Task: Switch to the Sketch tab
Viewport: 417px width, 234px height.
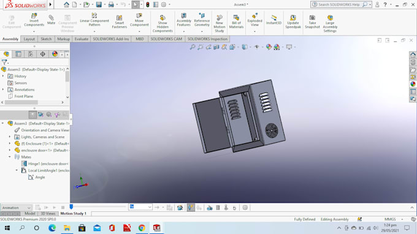Action: 46,39
